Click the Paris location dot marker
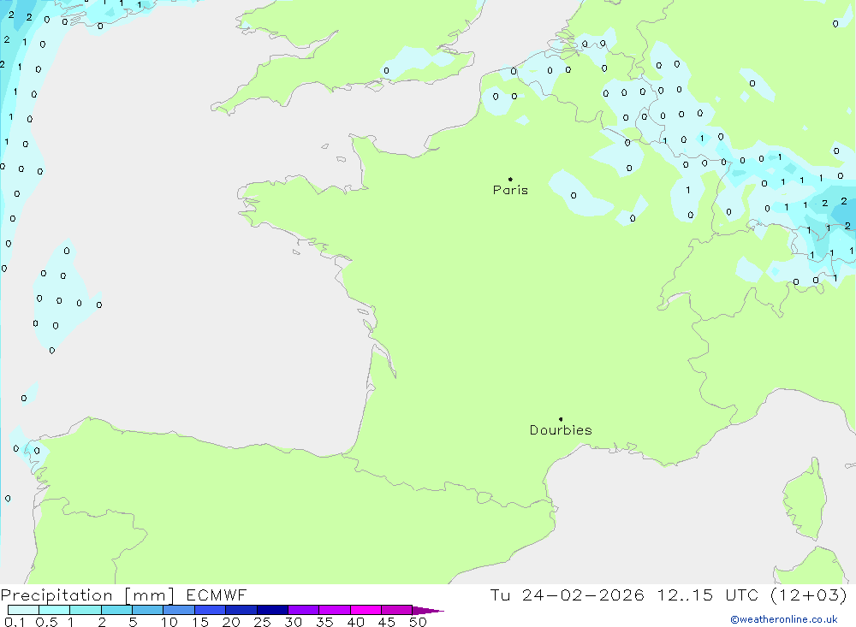This screenshot has width=856, height=627. (x=510, y=179)
